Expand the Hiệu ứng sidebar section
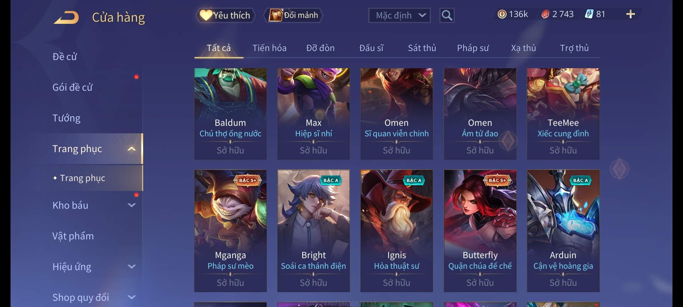 (131, 267)
